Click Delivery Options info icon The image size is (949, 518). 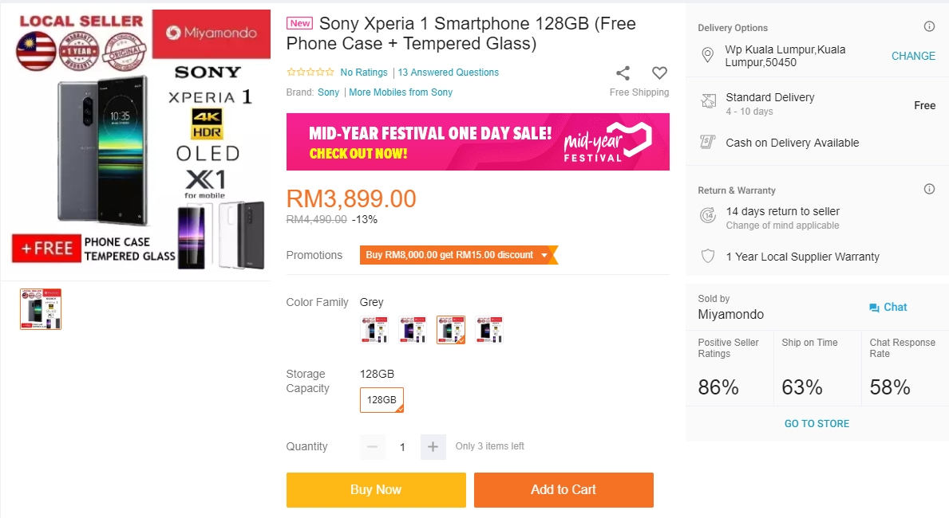929,27
